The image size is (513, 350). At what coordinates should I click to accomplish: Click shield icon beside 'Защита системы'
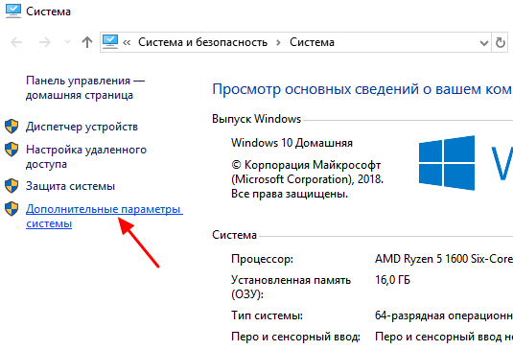(x=12, y=185)
